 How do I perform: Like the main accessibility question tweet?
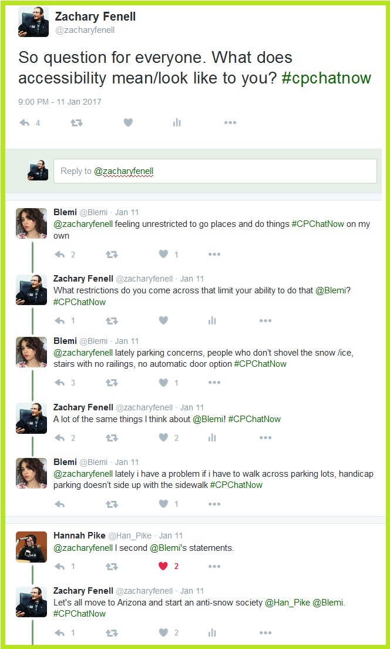click(x=128, y=122)
